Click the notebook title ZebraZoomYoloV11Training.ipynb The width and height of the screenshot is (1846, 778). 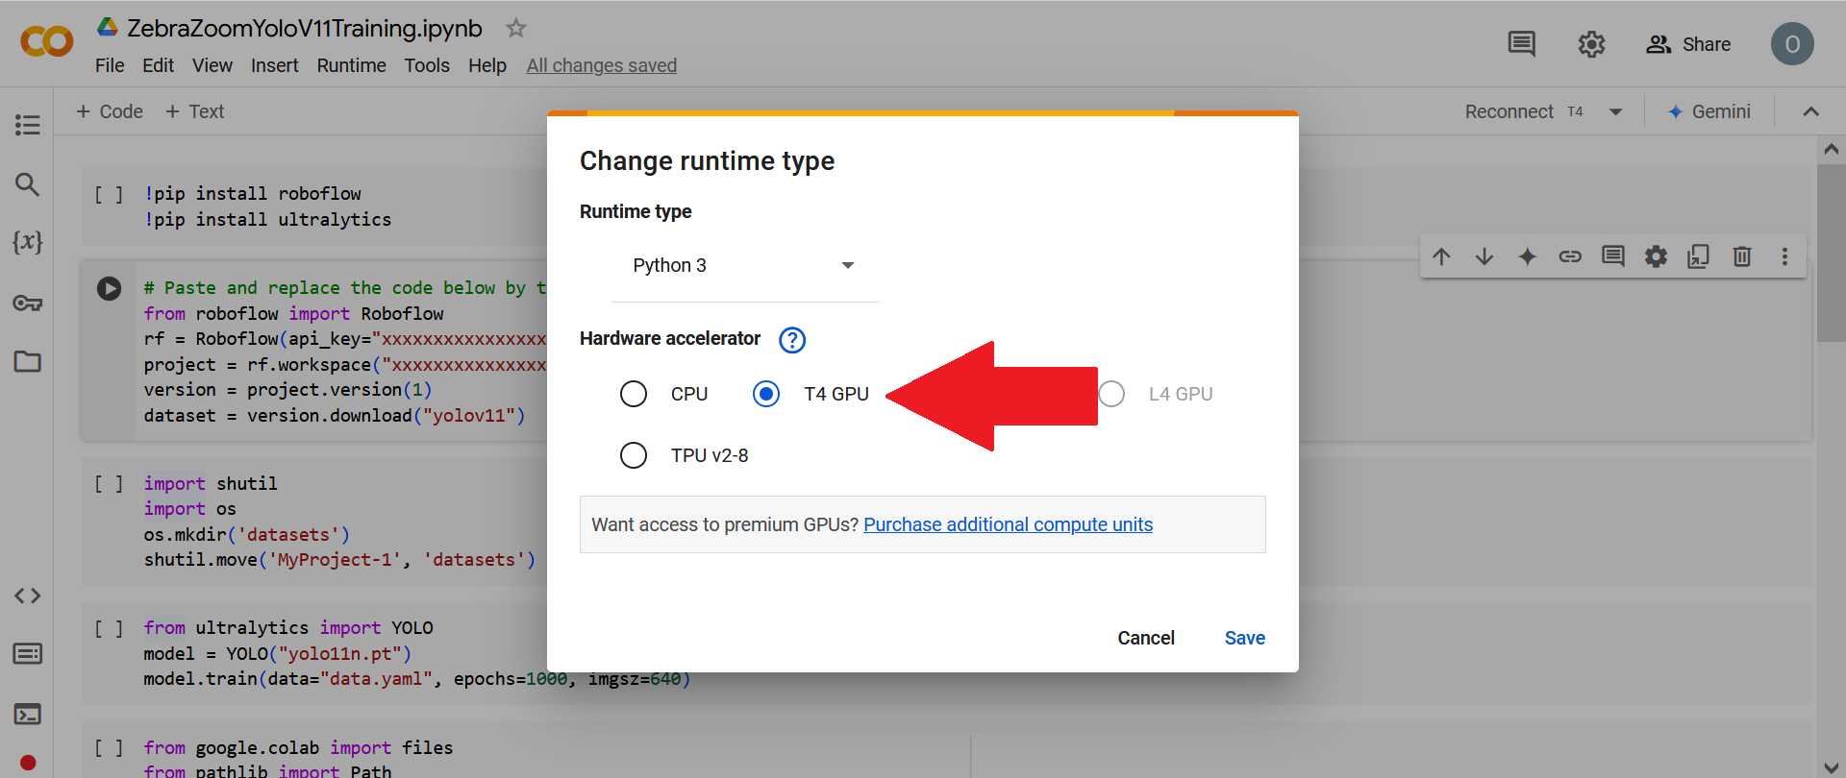coord(305,28)
